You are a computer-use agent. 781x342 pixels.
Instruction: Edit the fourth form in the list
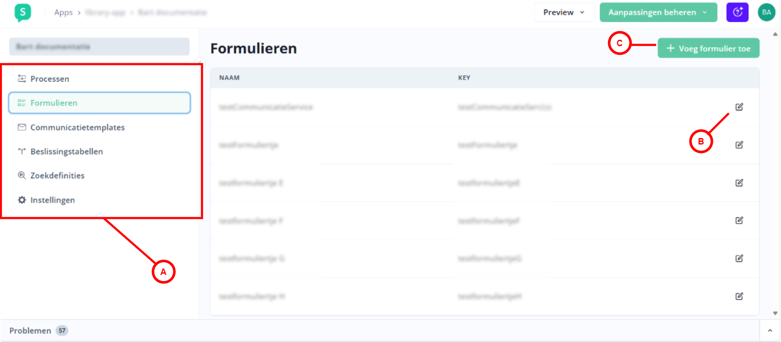[x=739, y=221]
